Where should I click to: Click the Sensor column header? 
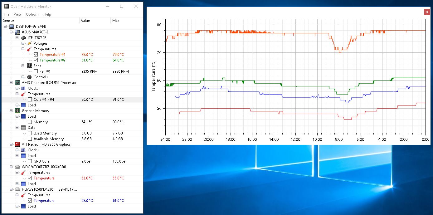[9, 20]
